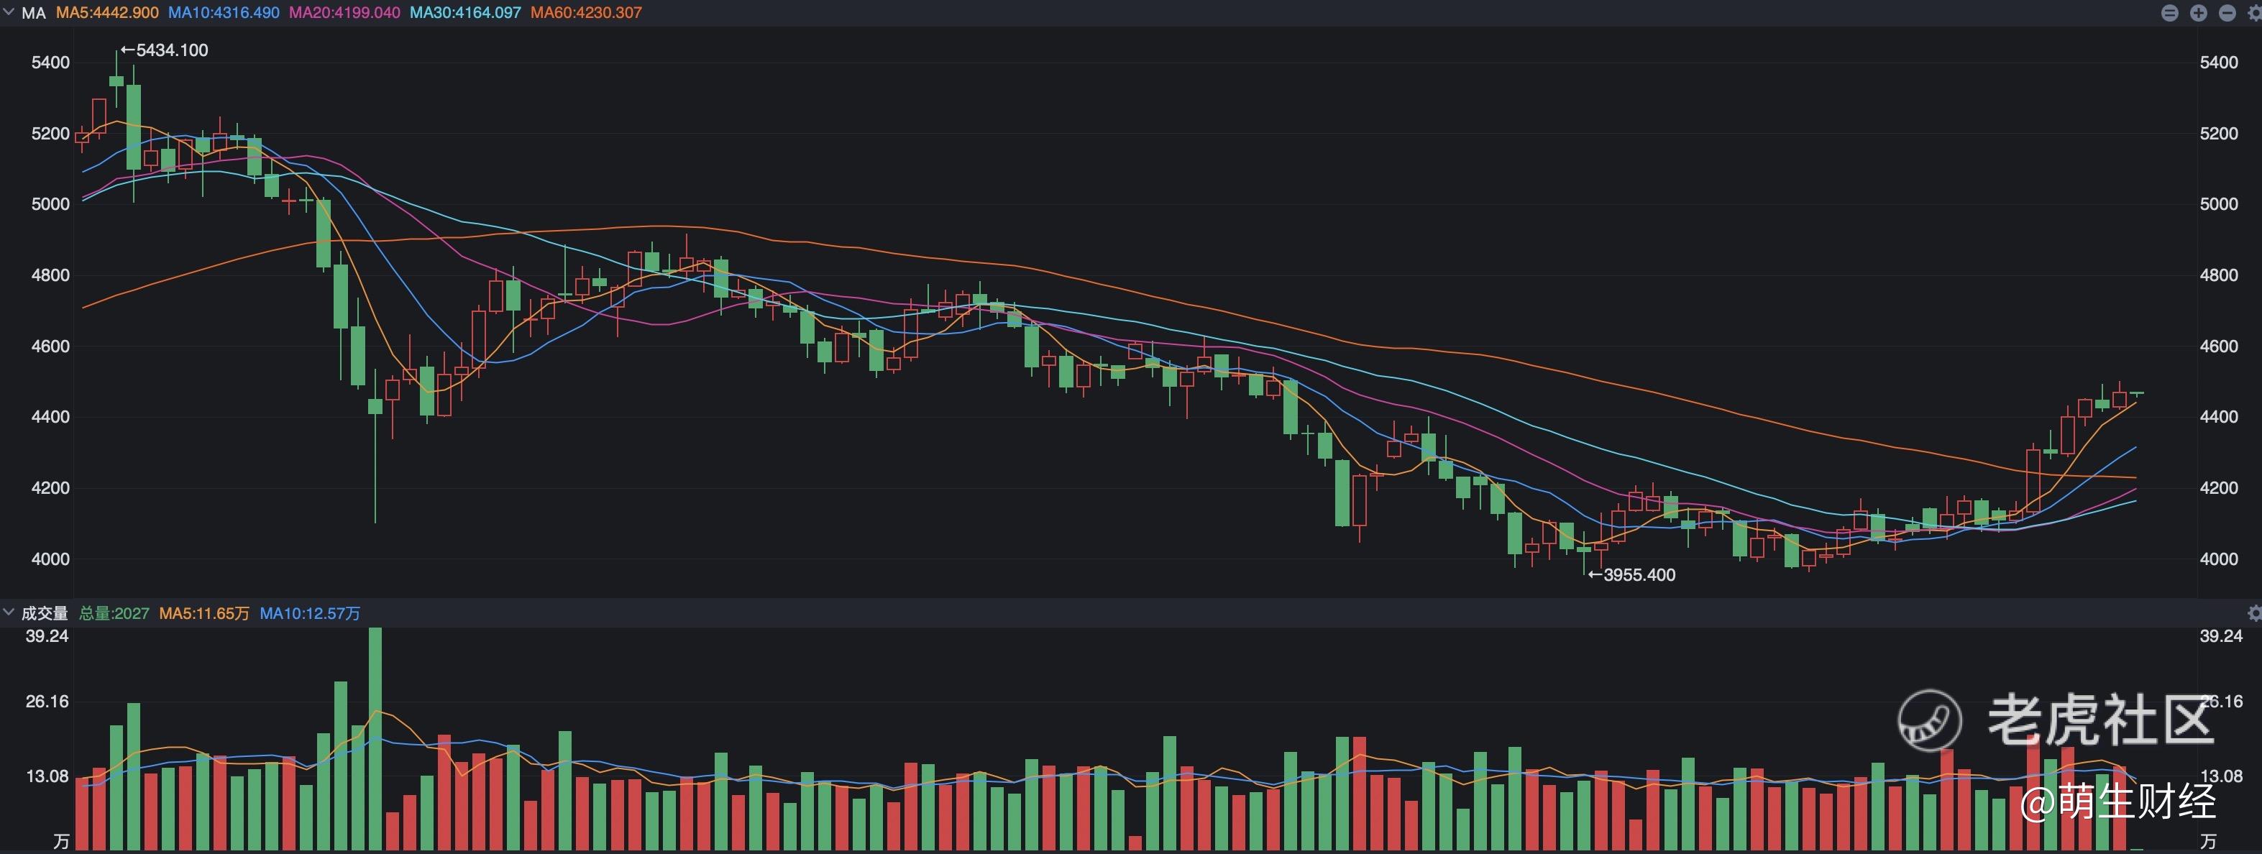Click the 总量:2027 volume total

pos(114,613)
